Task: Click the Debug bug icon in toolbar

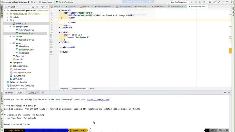Action: click(x=196, y=2)
